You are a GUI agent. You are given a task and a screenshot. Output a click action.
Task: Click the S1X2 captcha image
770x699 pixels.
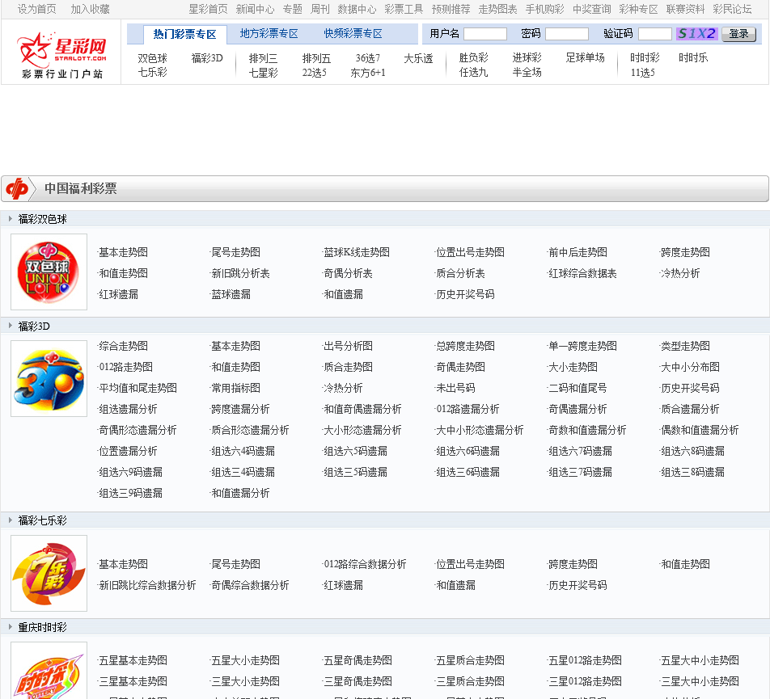pos(697,34)
